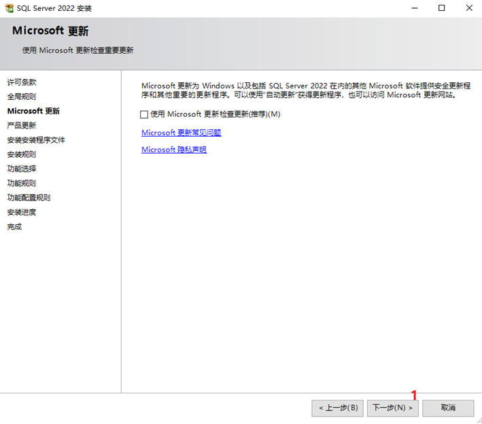482x424 pixels.
Task: Close the SQL Server 2022 安装 window
Action: point(469,8)
